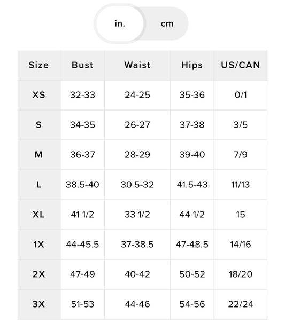Select the 1X size row label

point(38,245)
